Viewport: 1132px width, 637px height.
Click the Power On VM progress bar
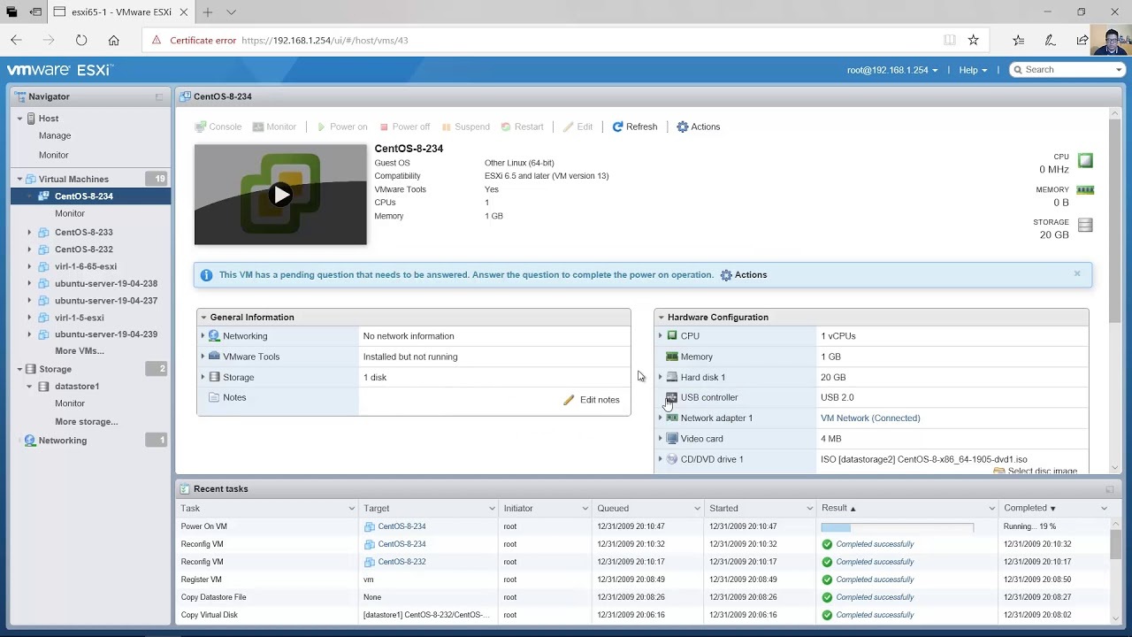point(897,527)
